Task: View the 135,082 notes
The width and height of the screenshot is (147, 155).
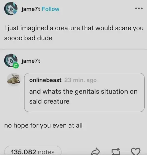Action: (x=33, y=151)
